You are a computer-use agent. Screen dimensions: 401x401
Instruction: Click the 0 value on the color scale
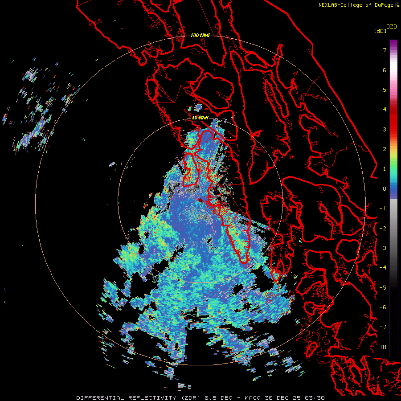(385, 189)
